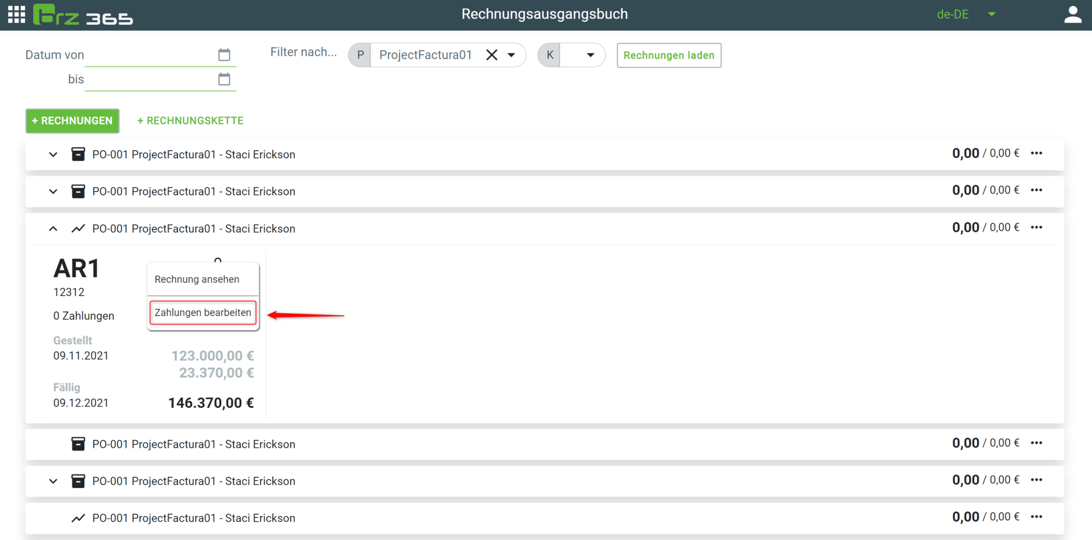1092x540 pixels.
Task: Open the bis calendar picker icon
Action: coord(224,79)
